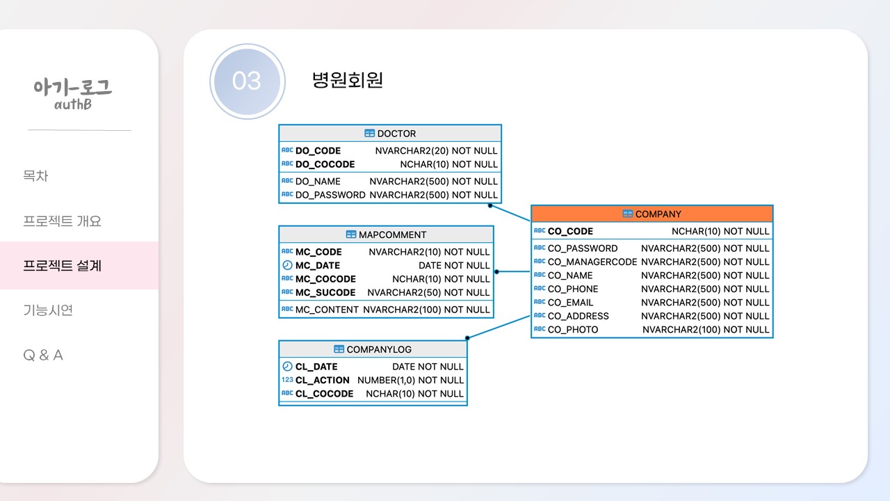This screenshot has height=501, width=890.
Task: Click the CL_ACTION column name
Action: pos(323,380)
